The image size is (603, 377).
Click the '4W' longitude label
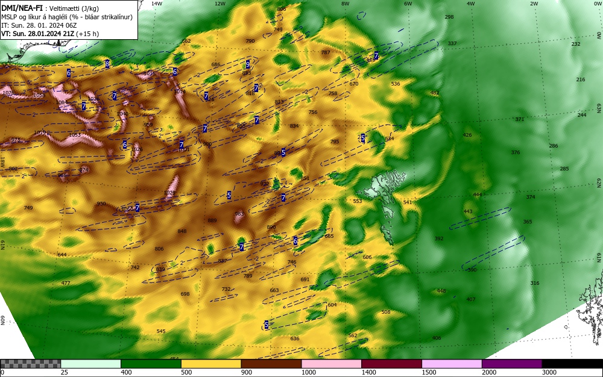click(x=471, y=4)
